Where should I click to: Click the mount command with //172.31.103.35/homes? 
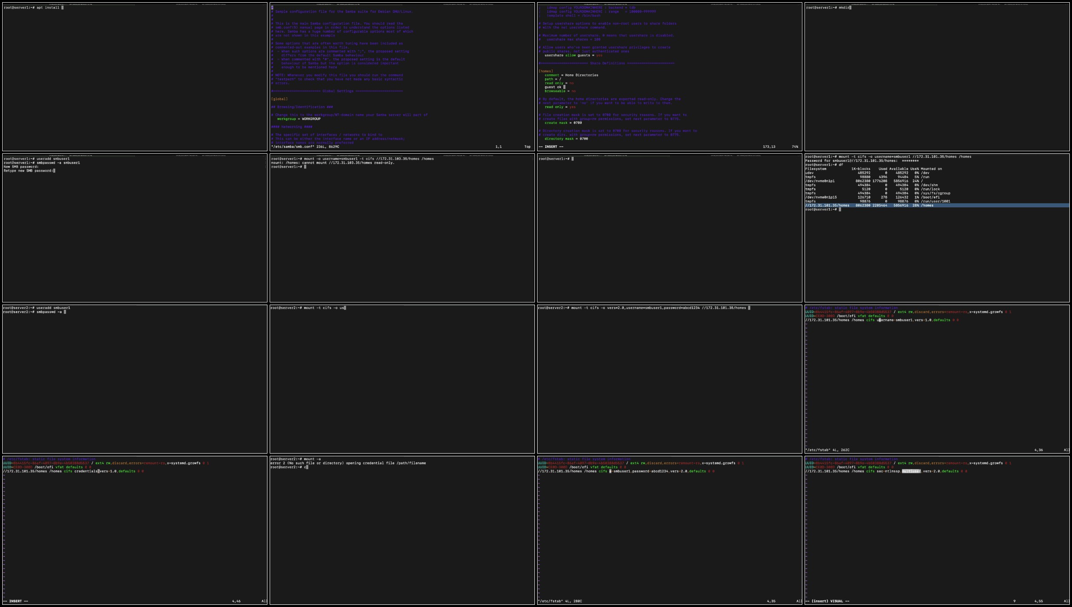point(369,159)
